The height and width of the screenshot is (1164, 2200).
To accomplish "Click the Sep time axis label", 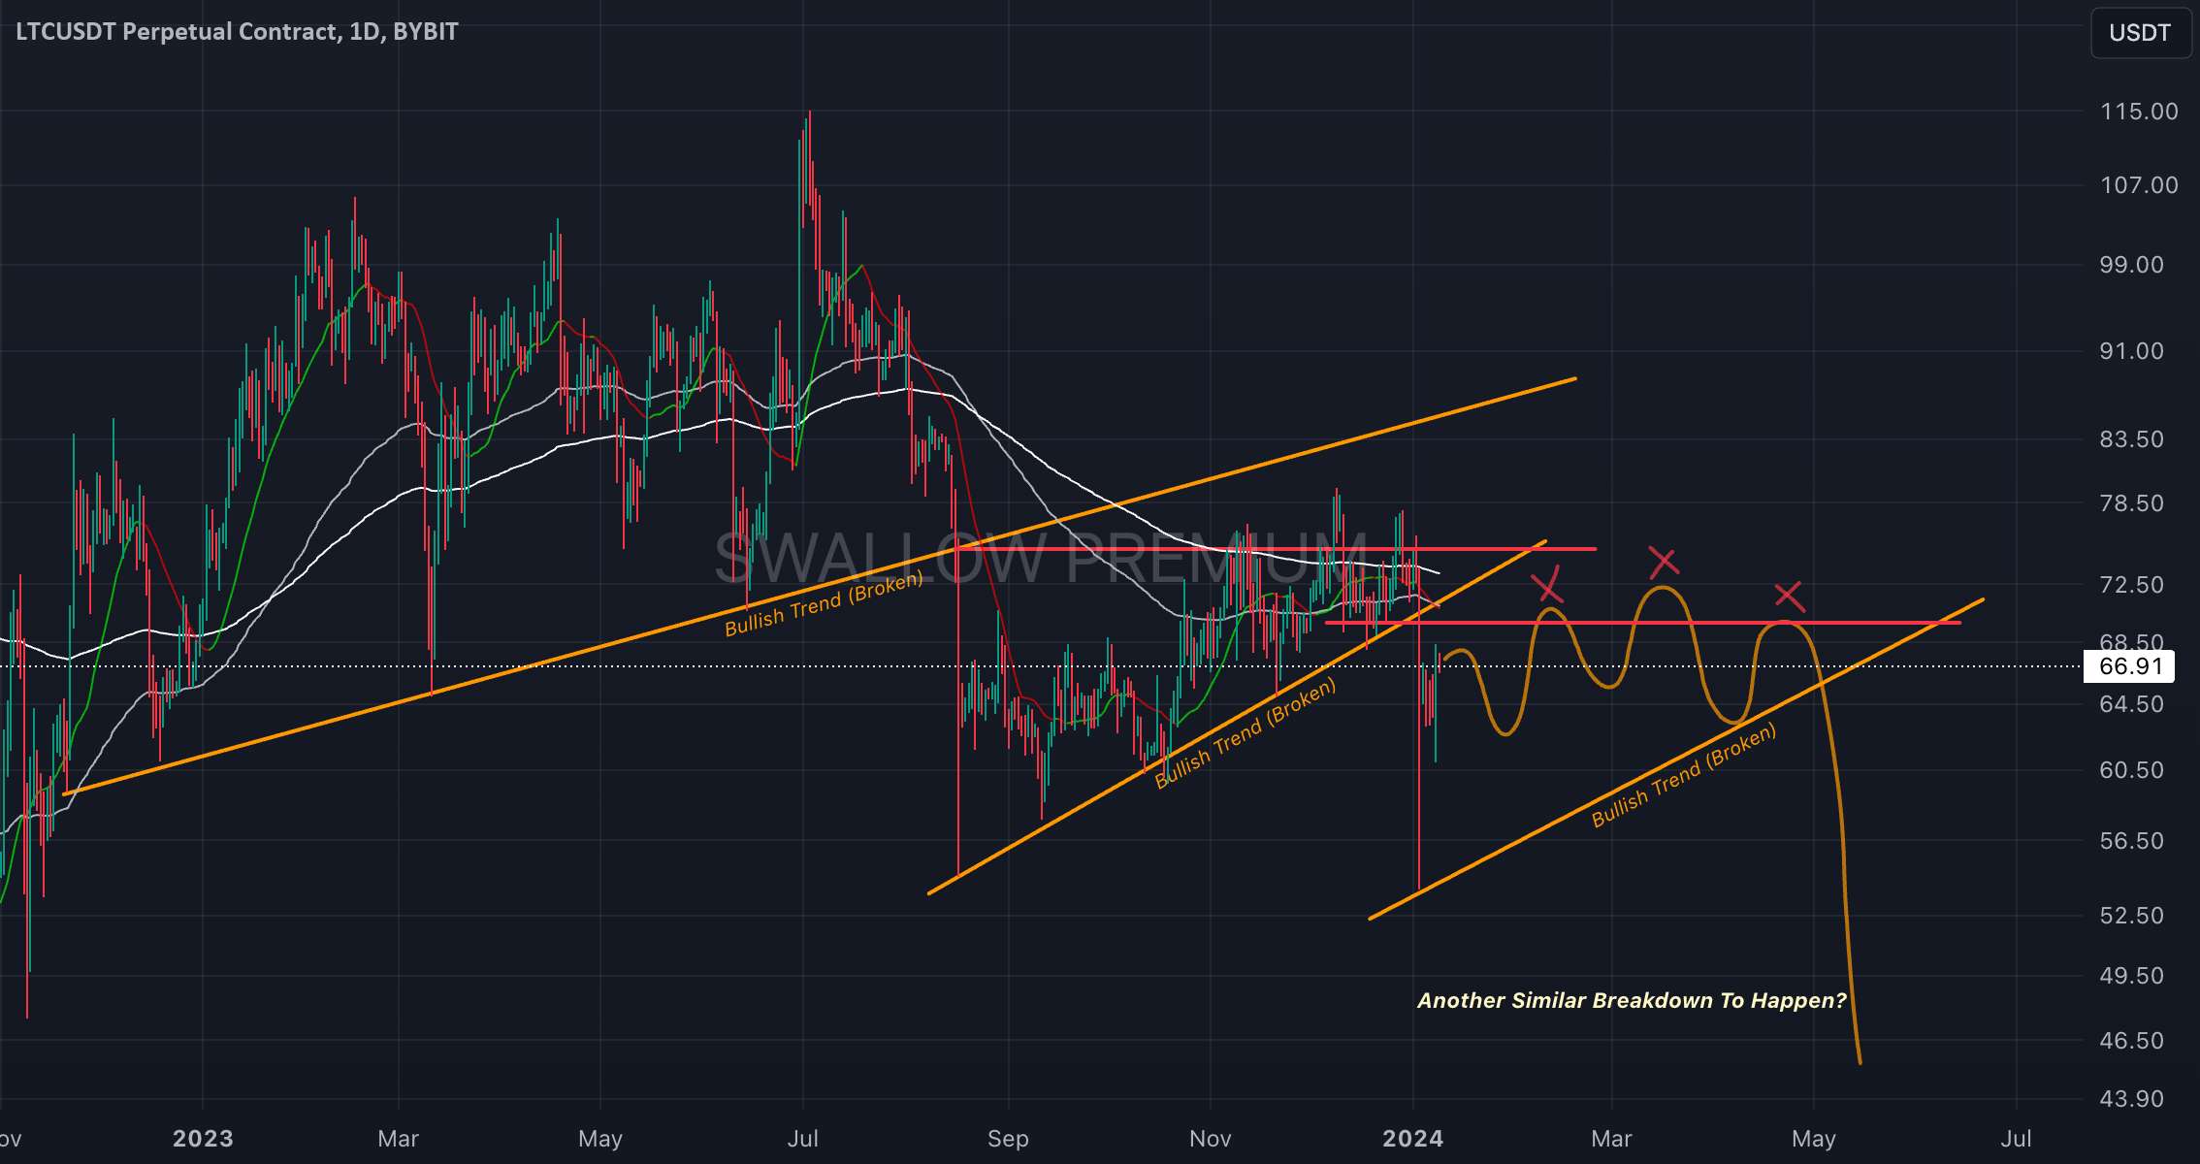I will tap(1009, 1139).
